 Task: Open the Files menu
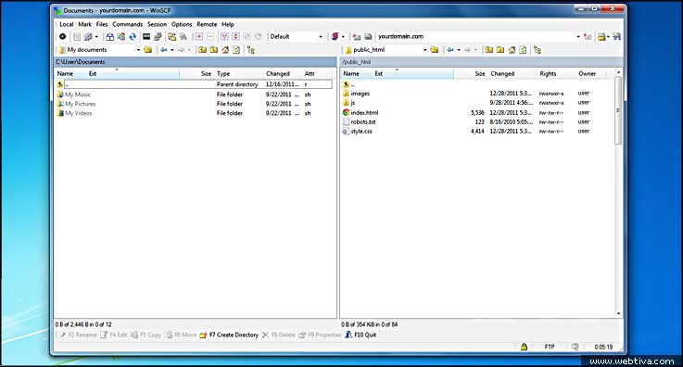tap(102, 24)
